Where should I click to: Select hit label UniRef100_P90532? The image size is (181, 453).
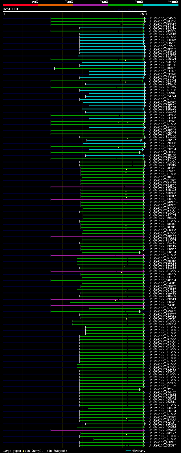click(x=162, y=427)
